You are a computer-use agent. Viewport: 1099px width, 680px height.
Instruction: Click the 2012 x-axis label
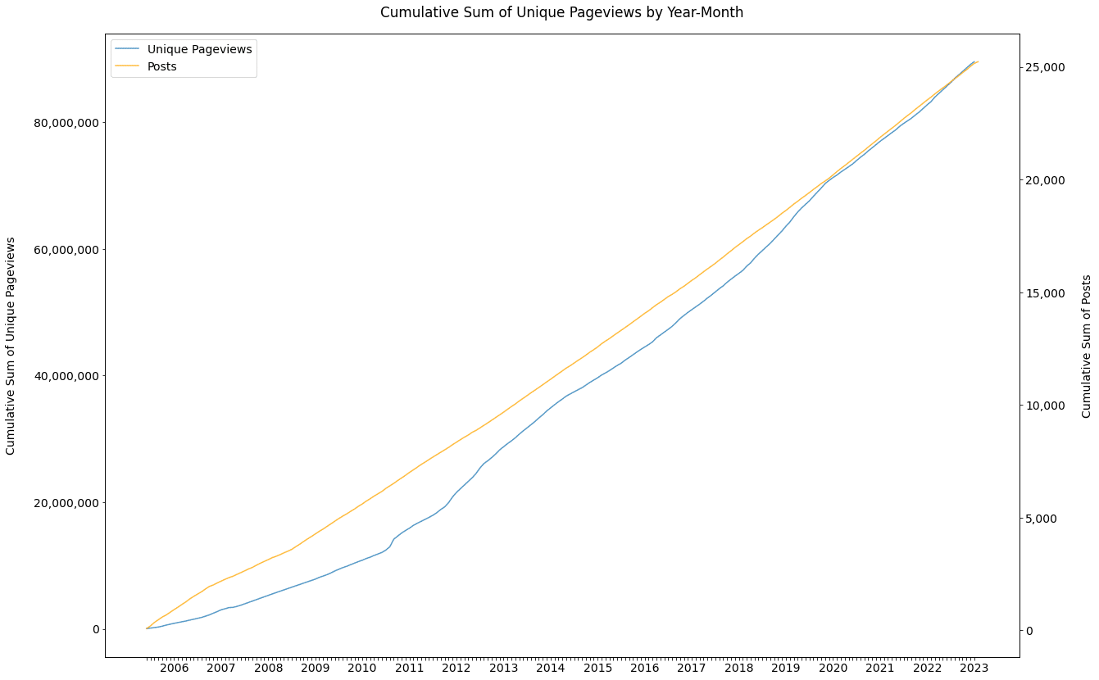point(456,669)
